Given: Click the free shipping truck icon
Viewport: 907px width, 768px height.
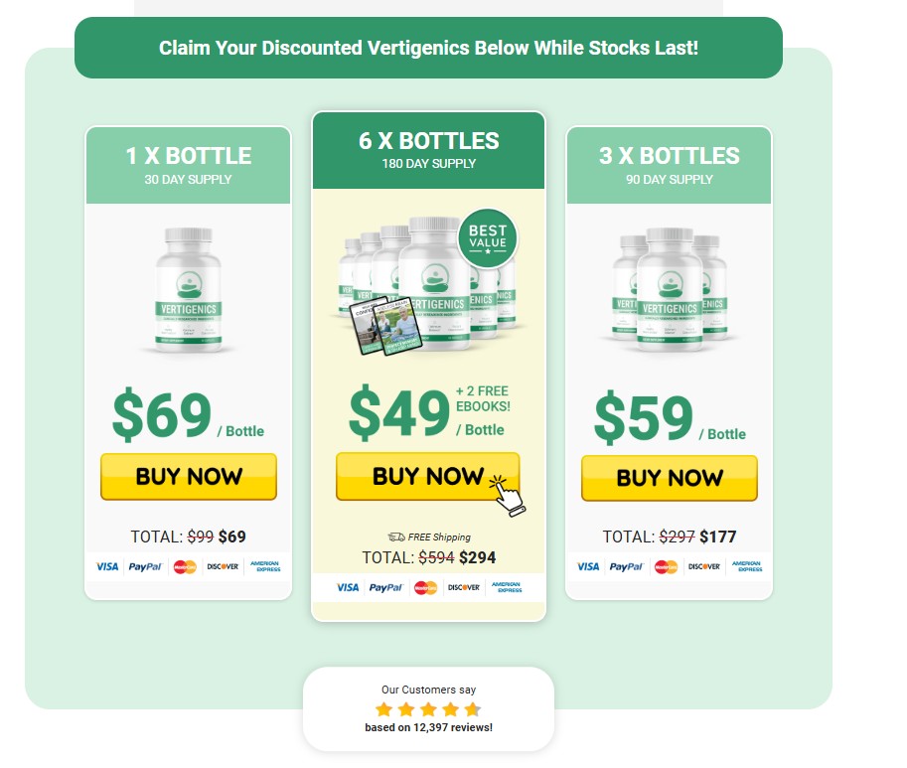Looking at the screenshot, I should (x=396, y=537).
